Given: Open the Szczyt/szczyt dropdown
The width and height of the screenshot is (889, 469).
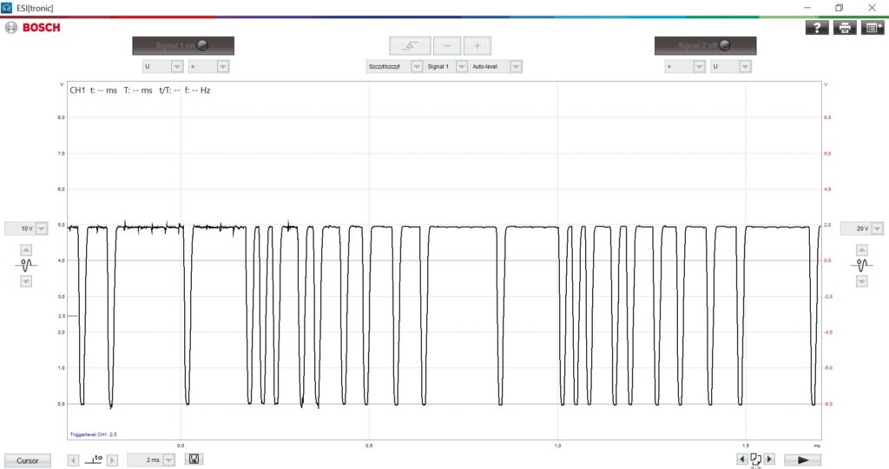Looking at the screenshot, I should (417, 66).
